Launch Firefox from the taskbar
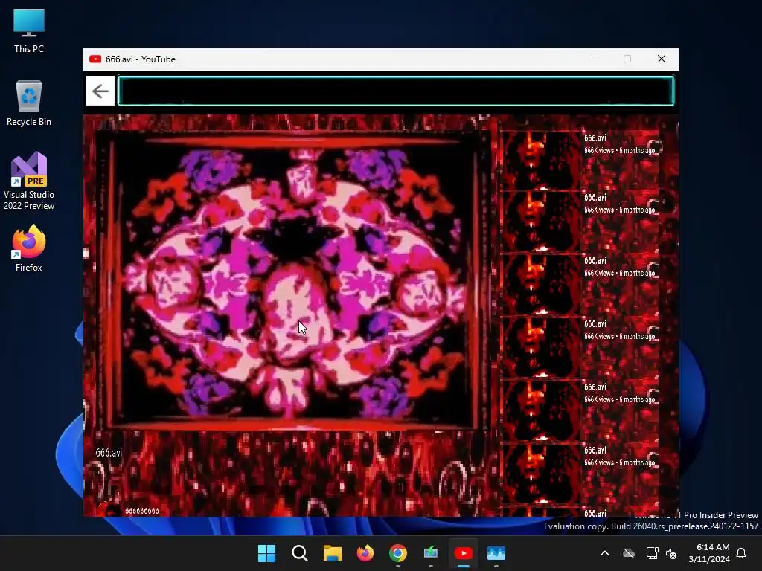 365,553
